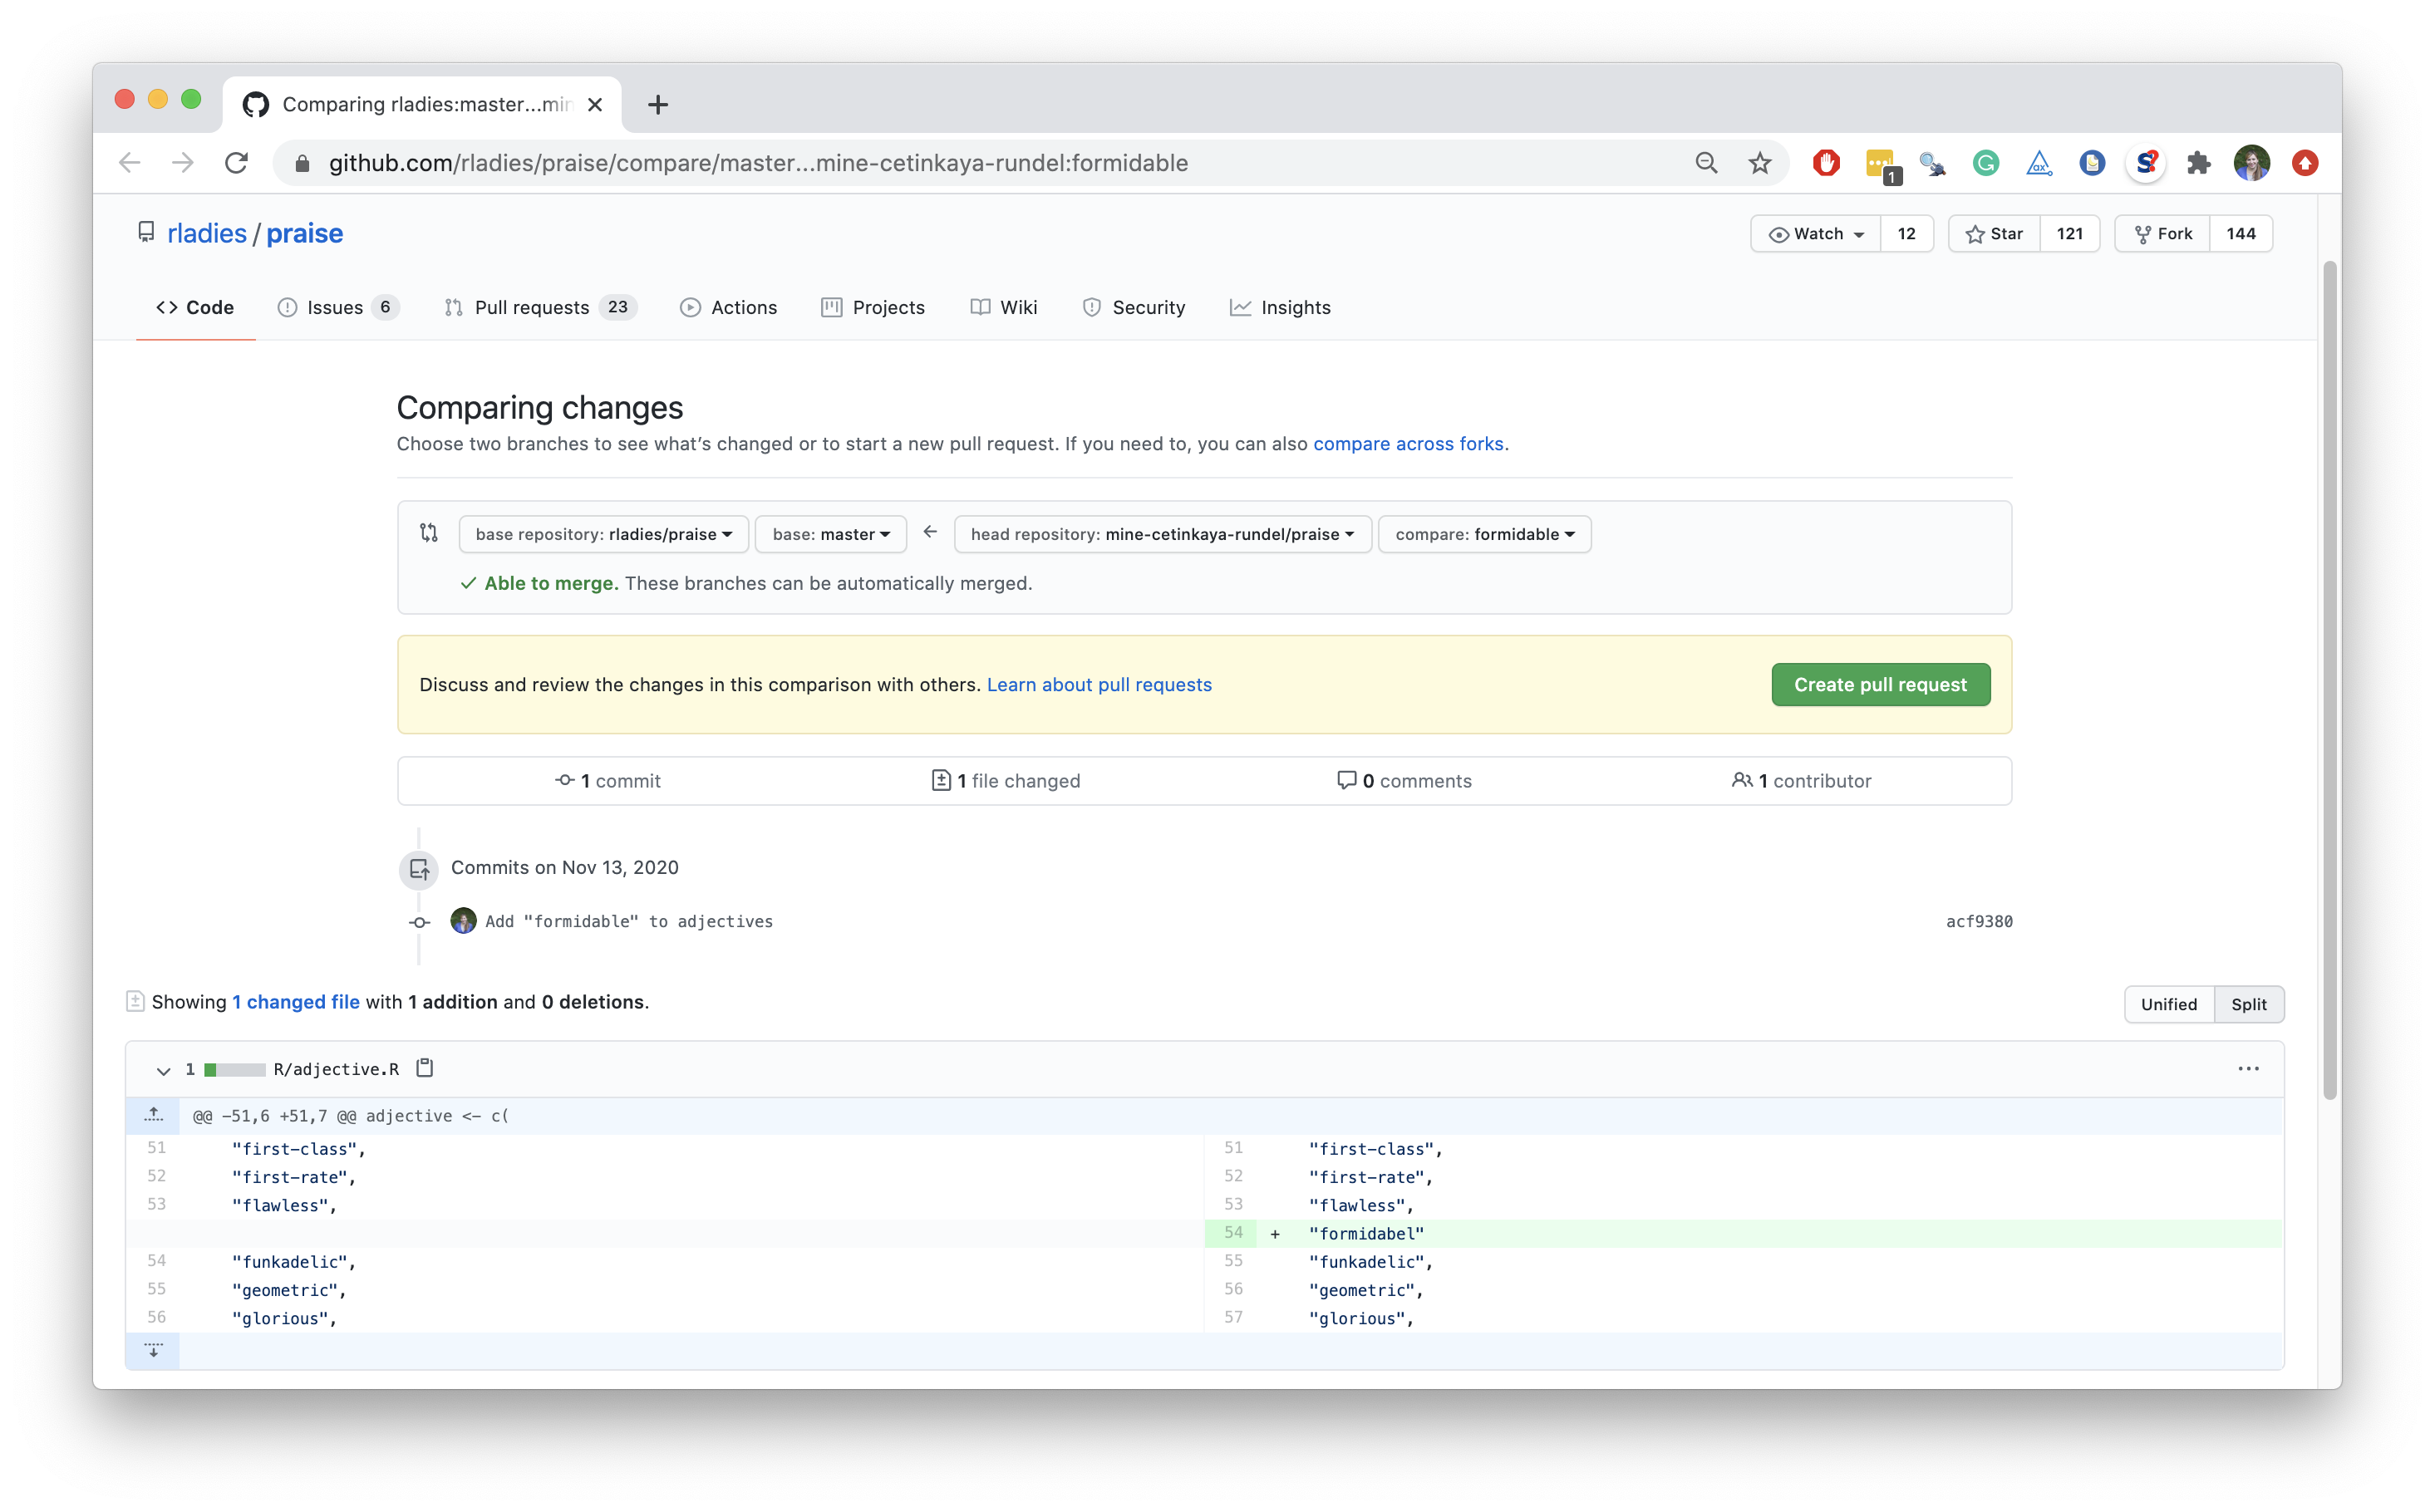Select the Split diff view toggle

click(2251, 1004)
